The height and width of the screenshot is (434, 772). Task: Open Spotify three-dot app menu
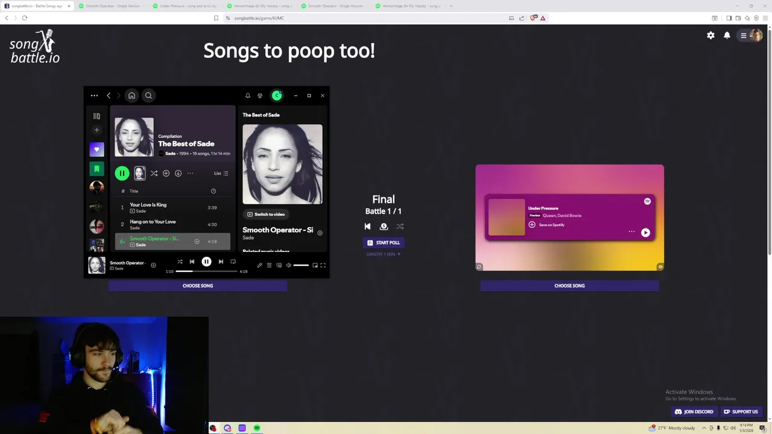click(94, 95)
